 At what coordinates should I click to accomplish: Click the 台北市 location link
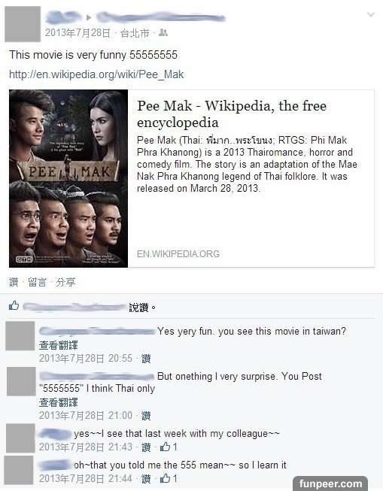click(x=135, y=32)
